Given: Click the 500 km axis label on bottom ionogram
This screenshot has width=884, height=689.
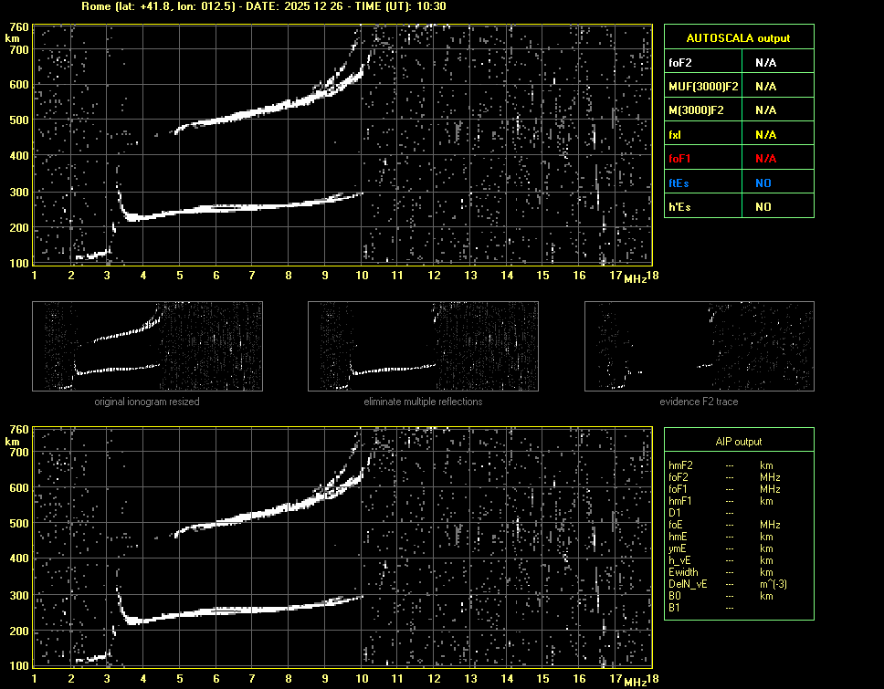Looking at the screenshot, I should click(18, 523).
